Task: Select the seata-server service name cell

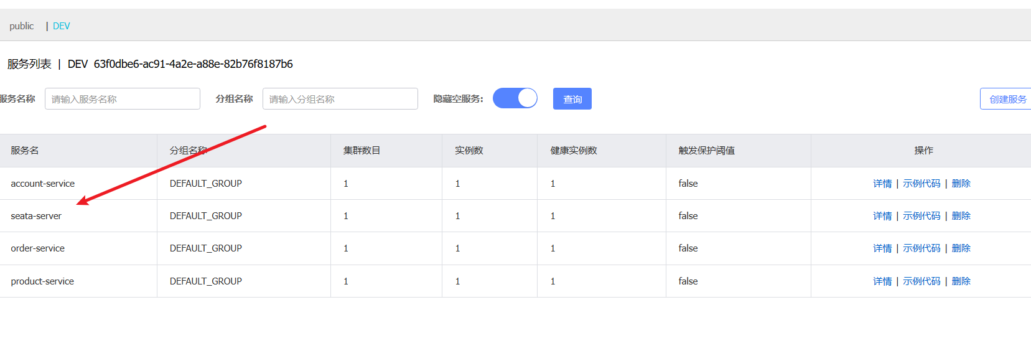Action: [x=36, y=216]
